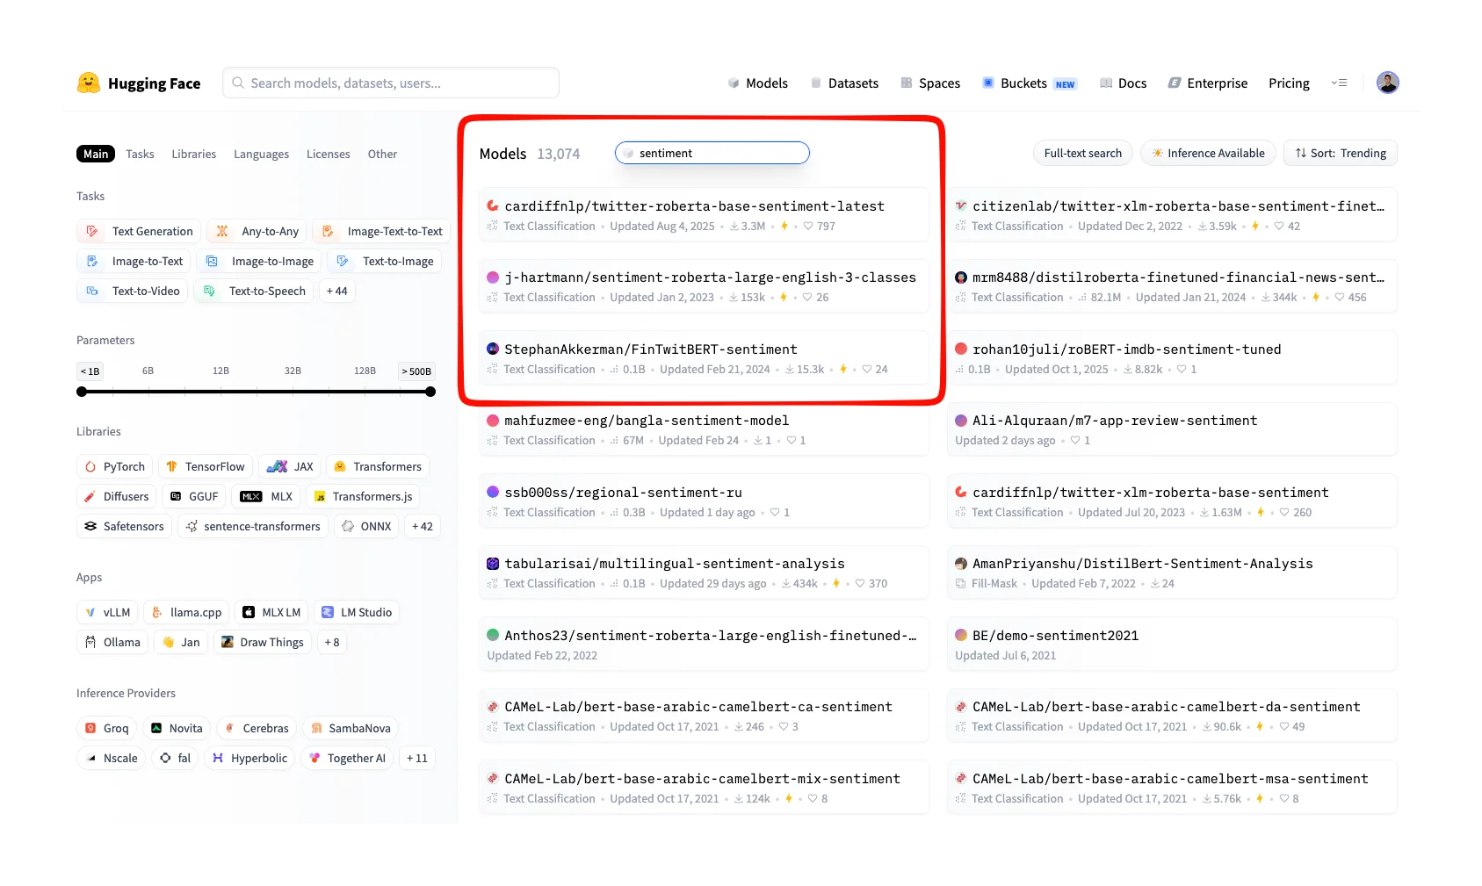The height and width of the screenshot is (886, 1482).
Task: Toggle the Any-to-Any task filter
Action: click(257, 231)
